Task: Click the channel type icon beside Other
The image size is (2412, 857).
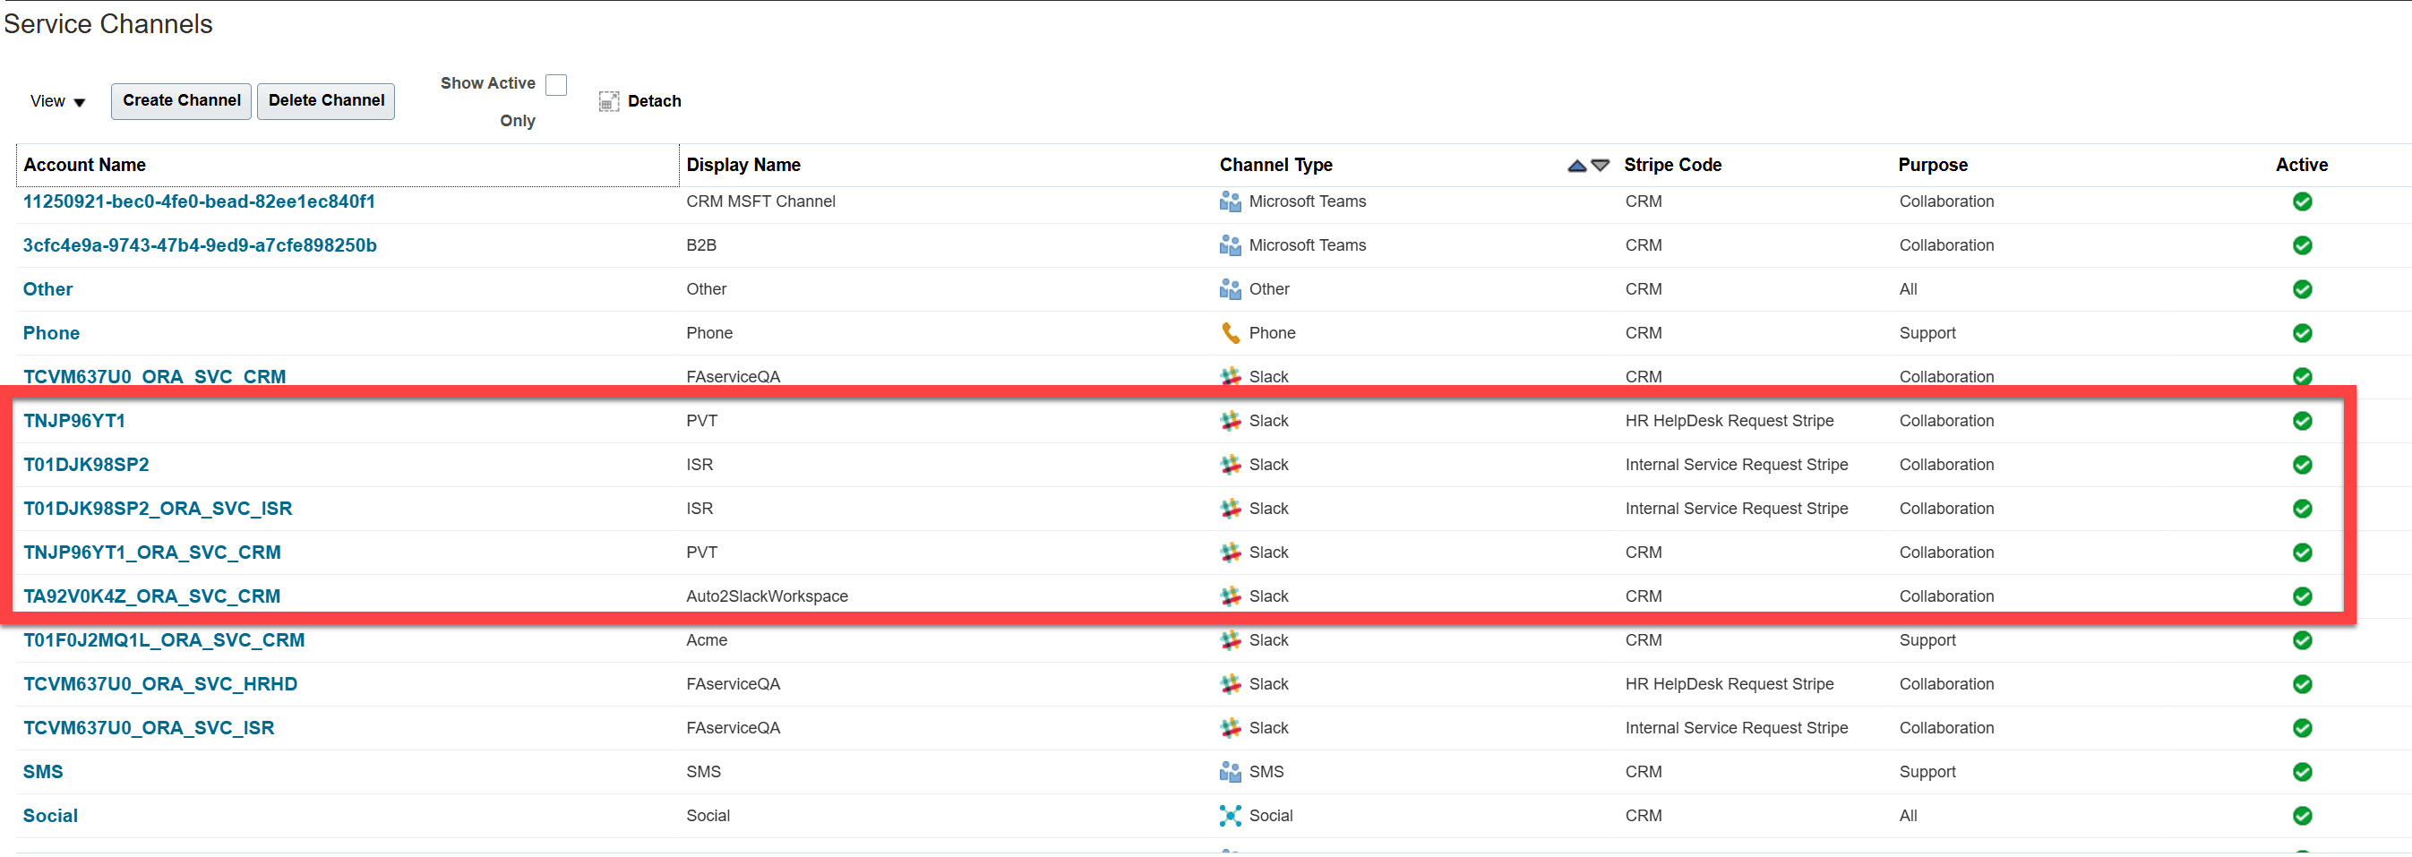Action: click(x=1230, y=289)
